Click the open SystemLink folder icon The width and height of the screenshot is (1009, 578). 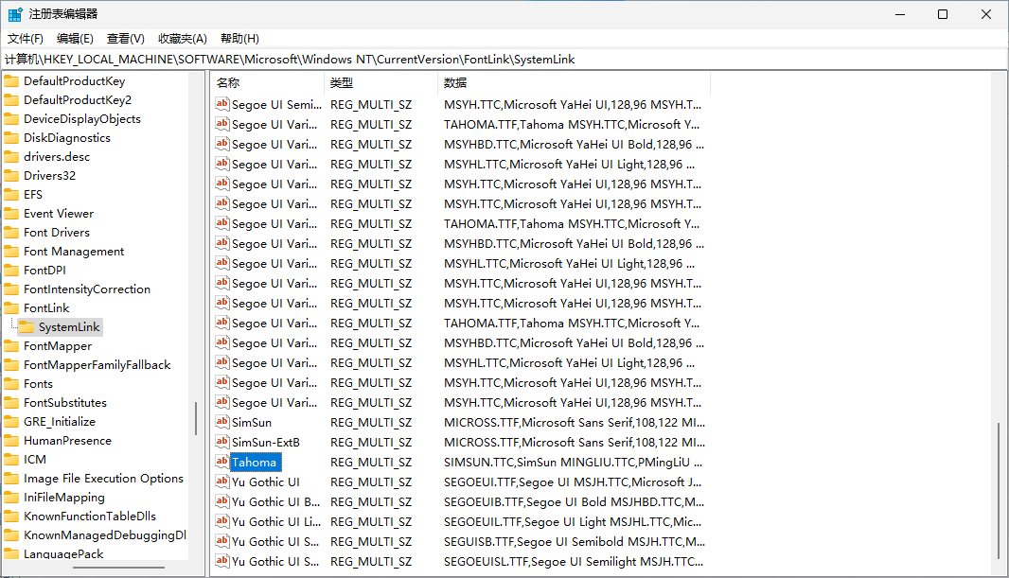[x=27, y=327]
